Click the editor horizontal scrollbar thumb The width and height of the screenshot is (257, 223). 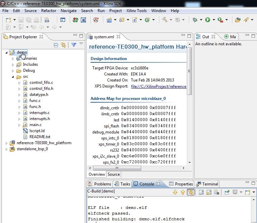click(117, 168)
